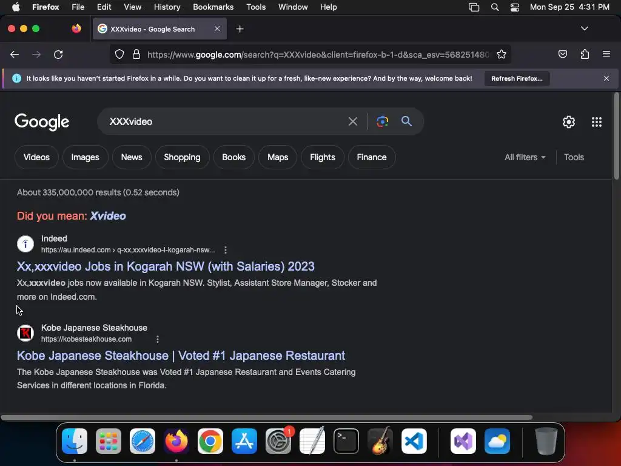
Task: Click the vertical page scrollbar thumb
Action: (x=616, y=135)
